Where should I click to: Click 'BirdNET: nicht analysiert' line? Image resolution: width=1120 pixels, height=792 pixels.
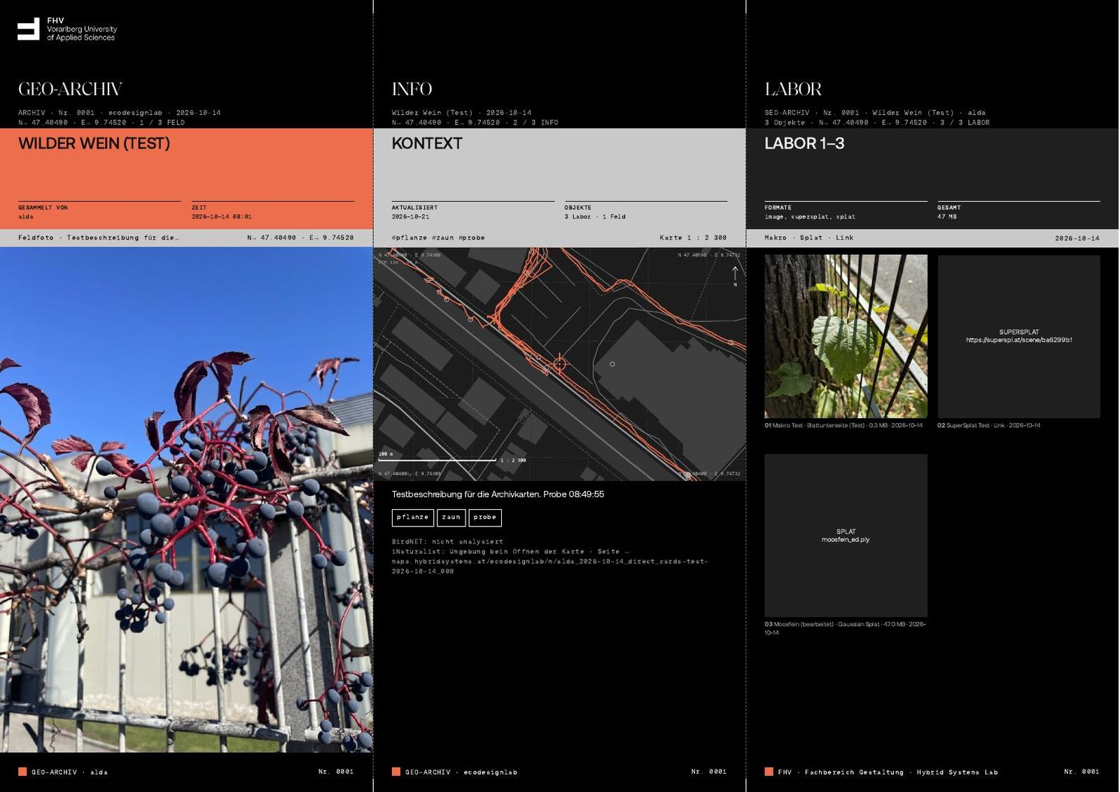pyautogui.click(x=447, y=541)
